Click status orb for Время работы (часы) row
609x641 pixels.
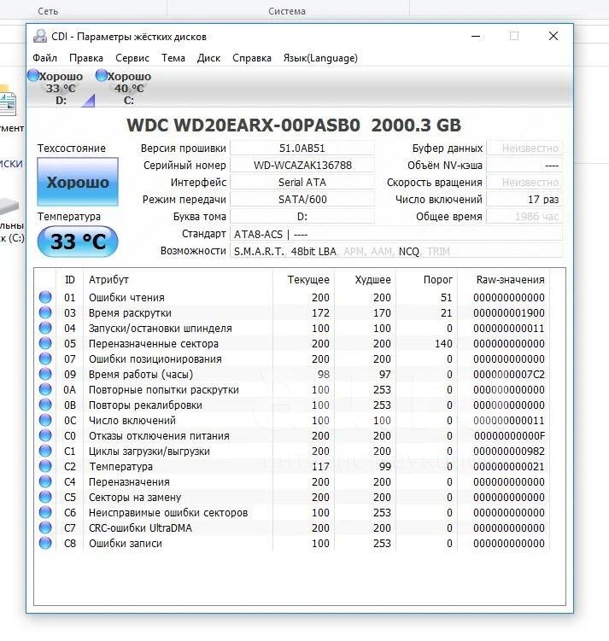pos(45,374)
